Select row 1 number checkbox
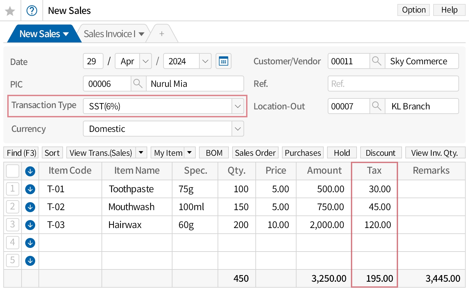This screenshot has height=291, width=469. (13, 189)
